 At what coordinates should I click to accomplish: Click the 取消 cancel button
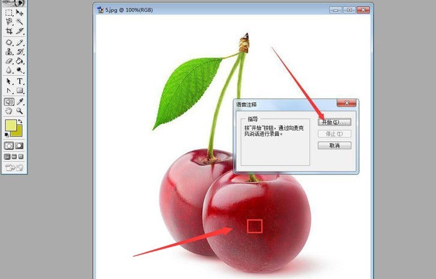pos(335,146)
